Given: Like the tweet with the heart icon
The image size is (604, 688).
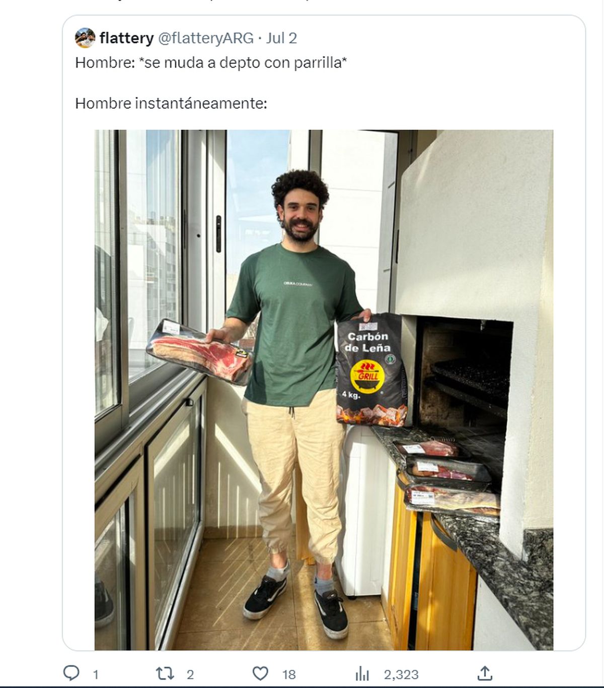Looking at the screenshot, I should (x=260, y=673).
